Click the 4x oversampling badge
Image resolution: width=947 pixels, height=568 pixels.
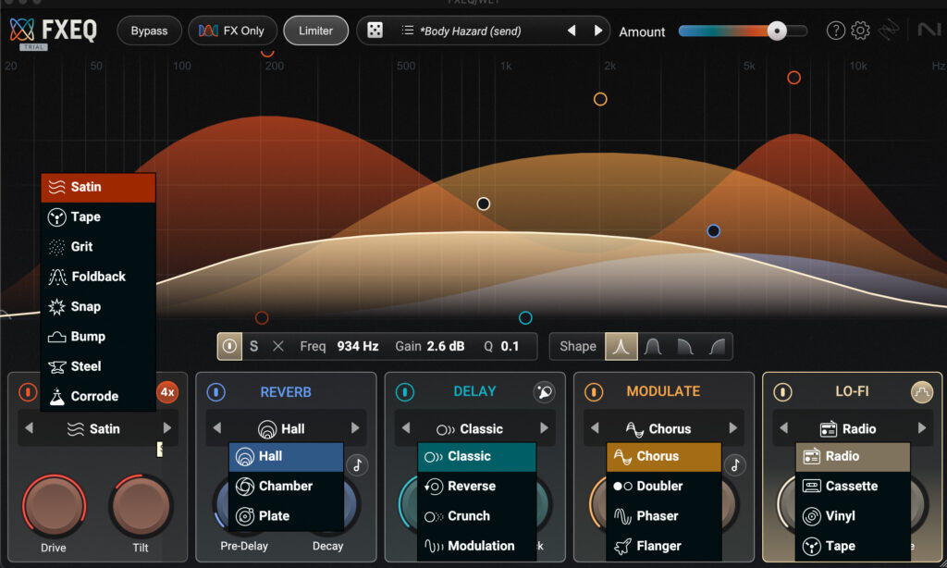[x=167, y=392]
